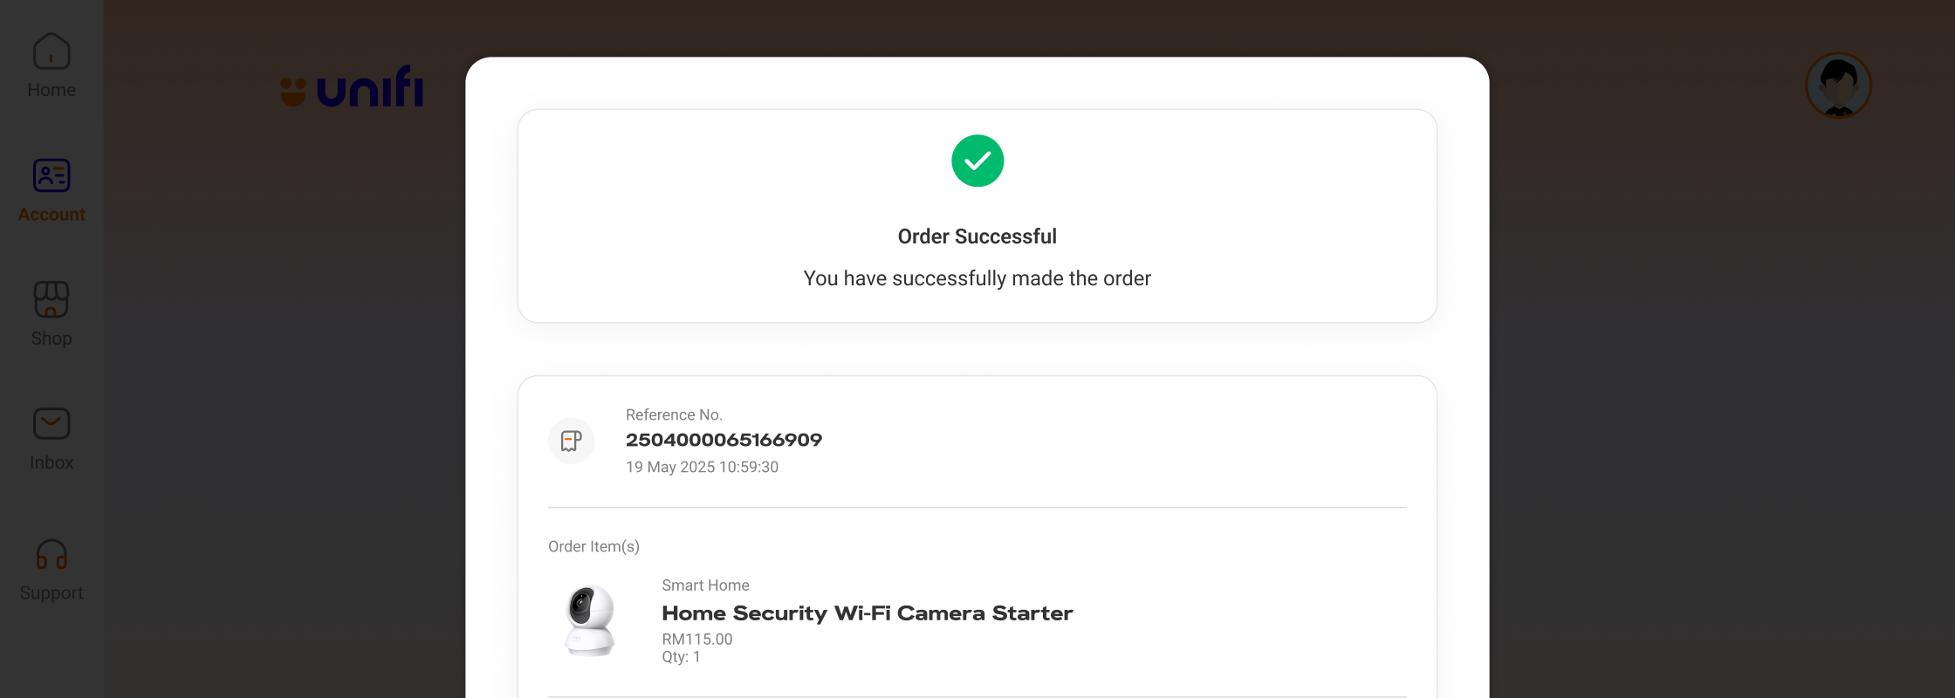
Task: Click the Order Successful heading
Action: [x=977, y=236]
